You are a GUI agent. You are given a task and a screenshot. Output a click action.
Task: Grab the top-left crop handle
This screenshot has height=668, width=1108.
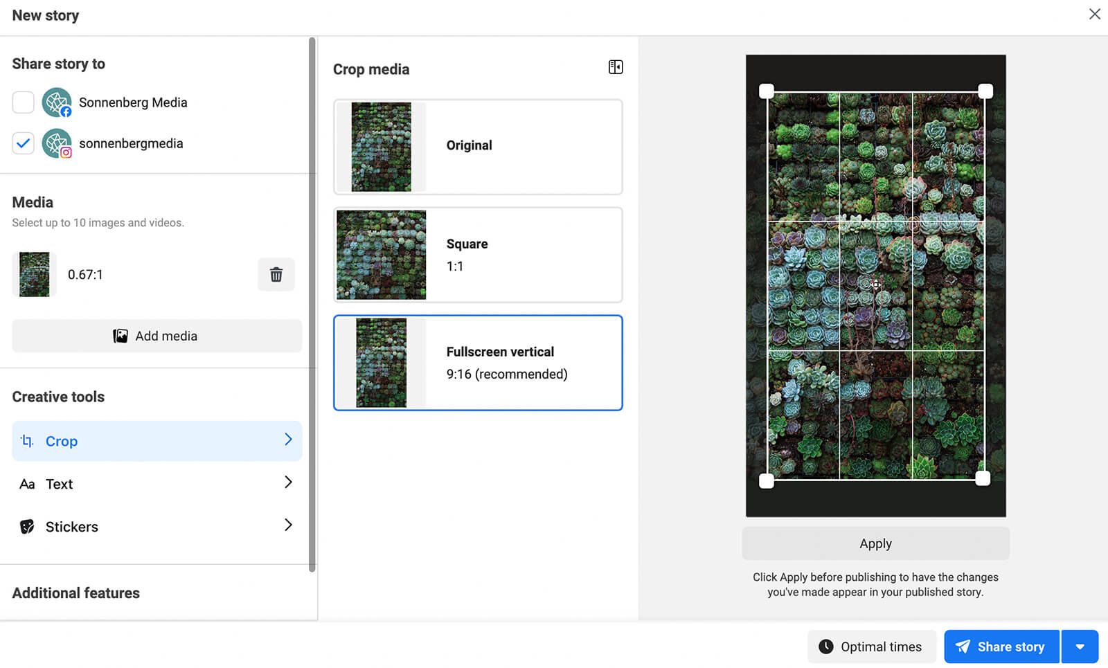pos(767,91)
